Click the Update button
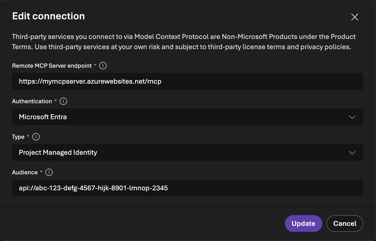Image resolution: width=376 pixels, height=241 pixels. pos(303,223)
